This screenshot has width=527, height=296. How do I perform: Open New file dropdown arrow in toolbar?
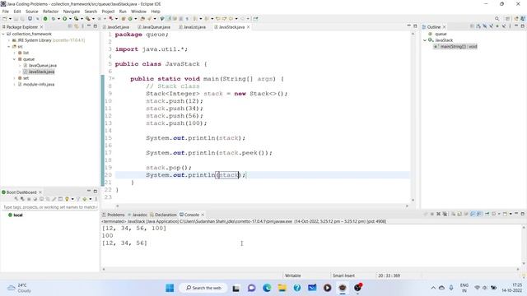[10, 19]
